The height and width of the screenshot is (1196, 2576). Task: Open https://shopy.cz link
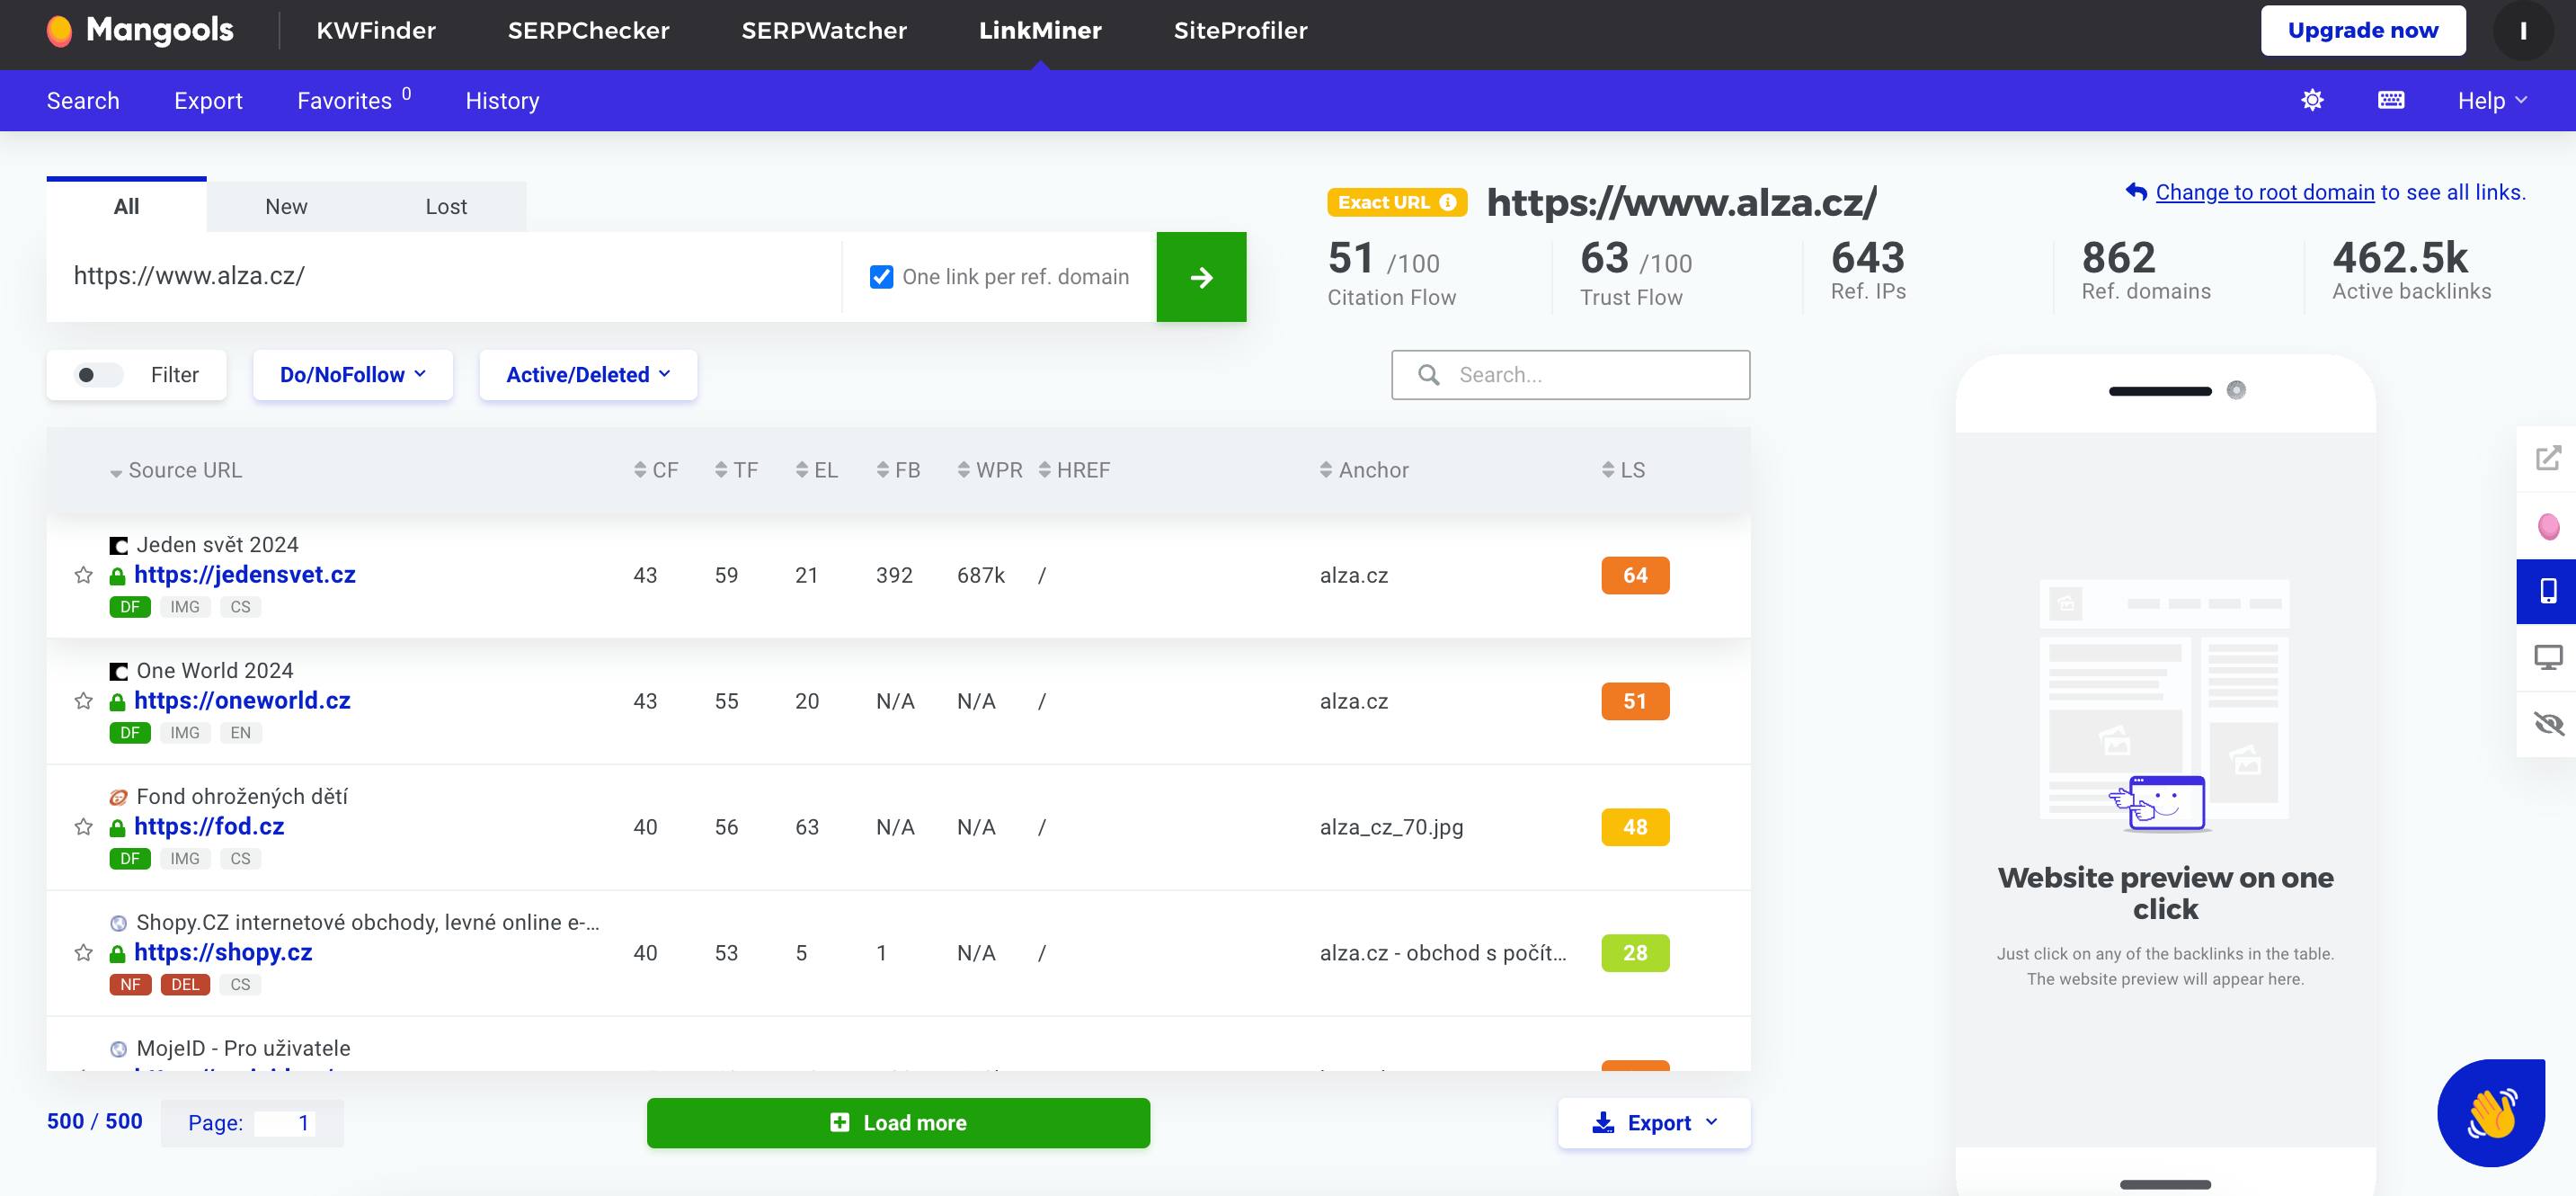point(223,954)
